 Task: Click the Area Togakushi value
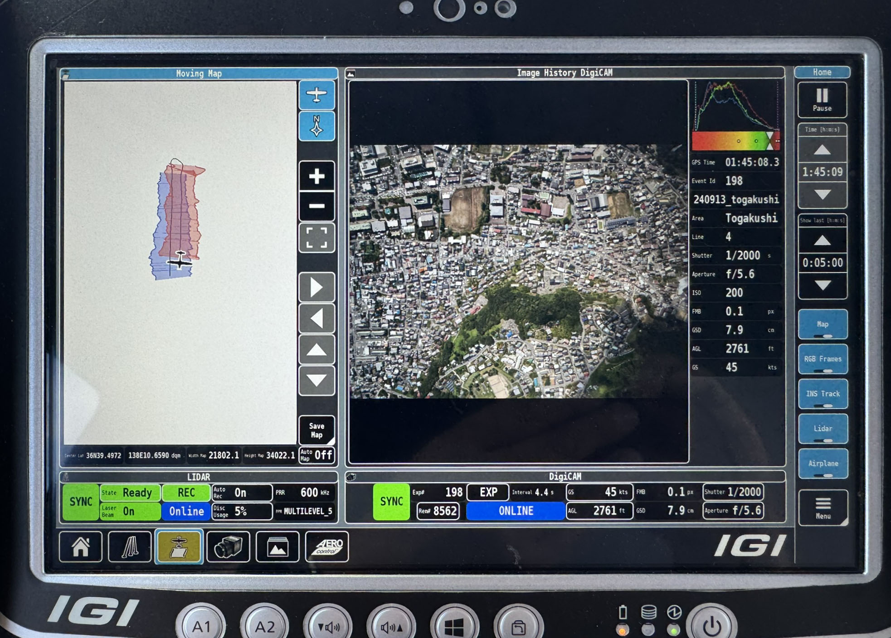coord(751,218)
